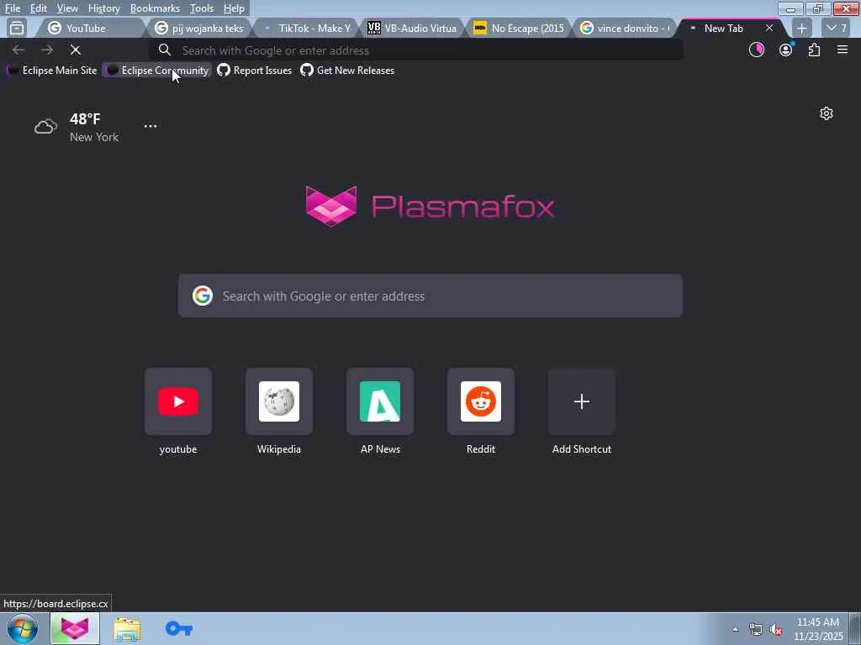861x645 pixels.
Task: Click the muted volume tray icon
Action: (x=776, y=630)
